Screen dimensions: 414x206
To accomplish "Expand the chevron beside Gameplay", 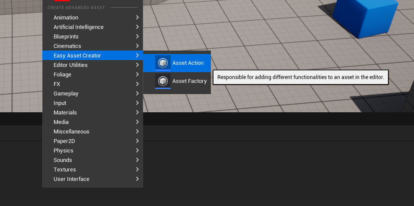I will point(137,93).
